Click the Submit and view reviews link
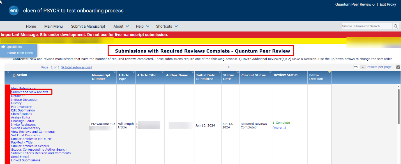 (x=30, y=92)
